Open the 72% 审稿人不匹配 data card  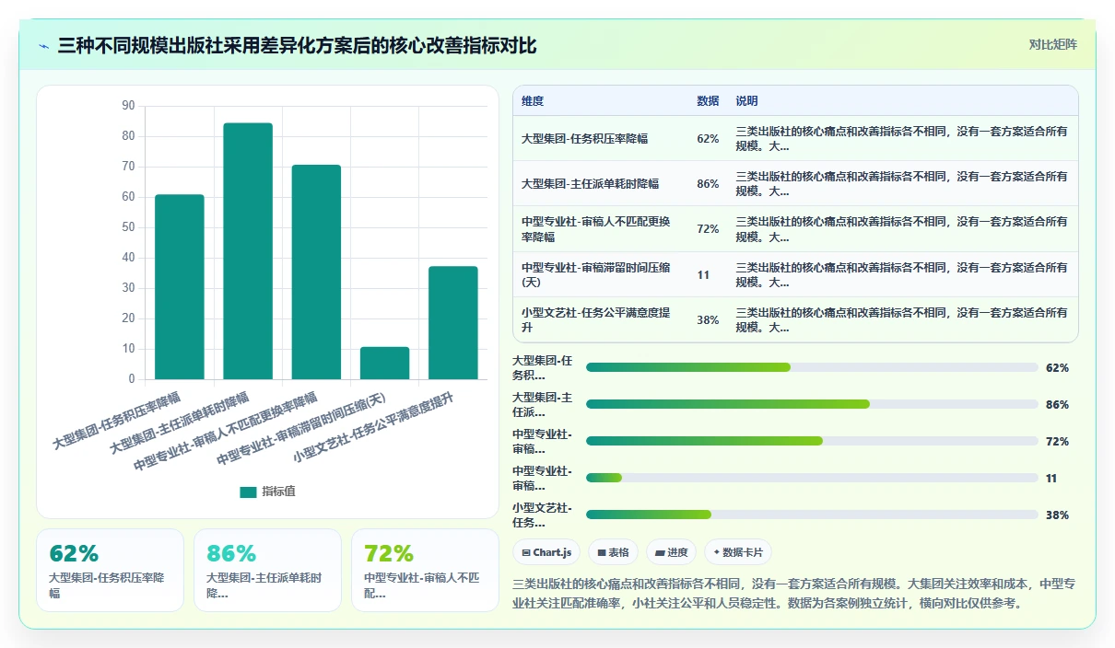[x=425, y=570]
